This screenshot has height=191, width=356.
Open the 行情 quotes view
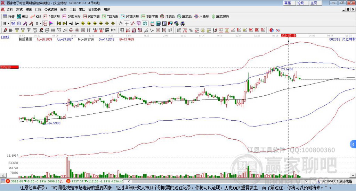pyautogui.click(x=8, y=17)
